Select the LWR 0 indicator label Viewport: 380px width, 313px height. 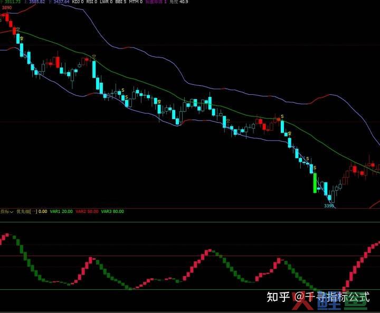106,2
